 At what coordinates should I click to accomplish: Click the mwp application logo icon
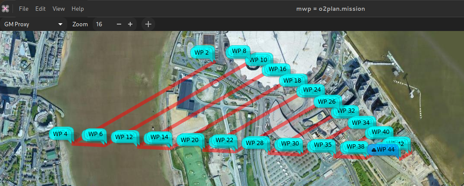[x=6, y=9]
